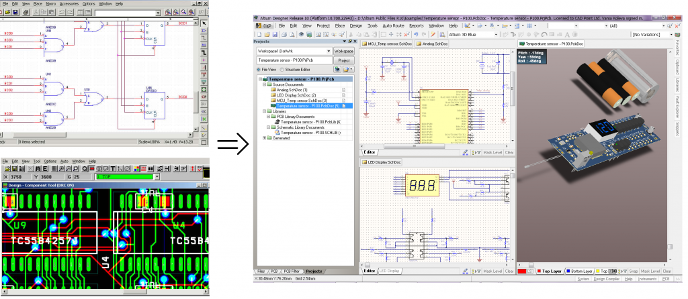The height and width of the screenshot is (299, 688).
Task: Select the Structure Editor radio button
Action: (x=282, y=69)
